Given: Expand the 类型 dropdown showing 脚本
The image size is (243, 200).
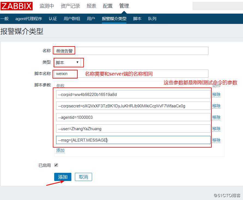Looking at the screenshot, I should [67, 62].
